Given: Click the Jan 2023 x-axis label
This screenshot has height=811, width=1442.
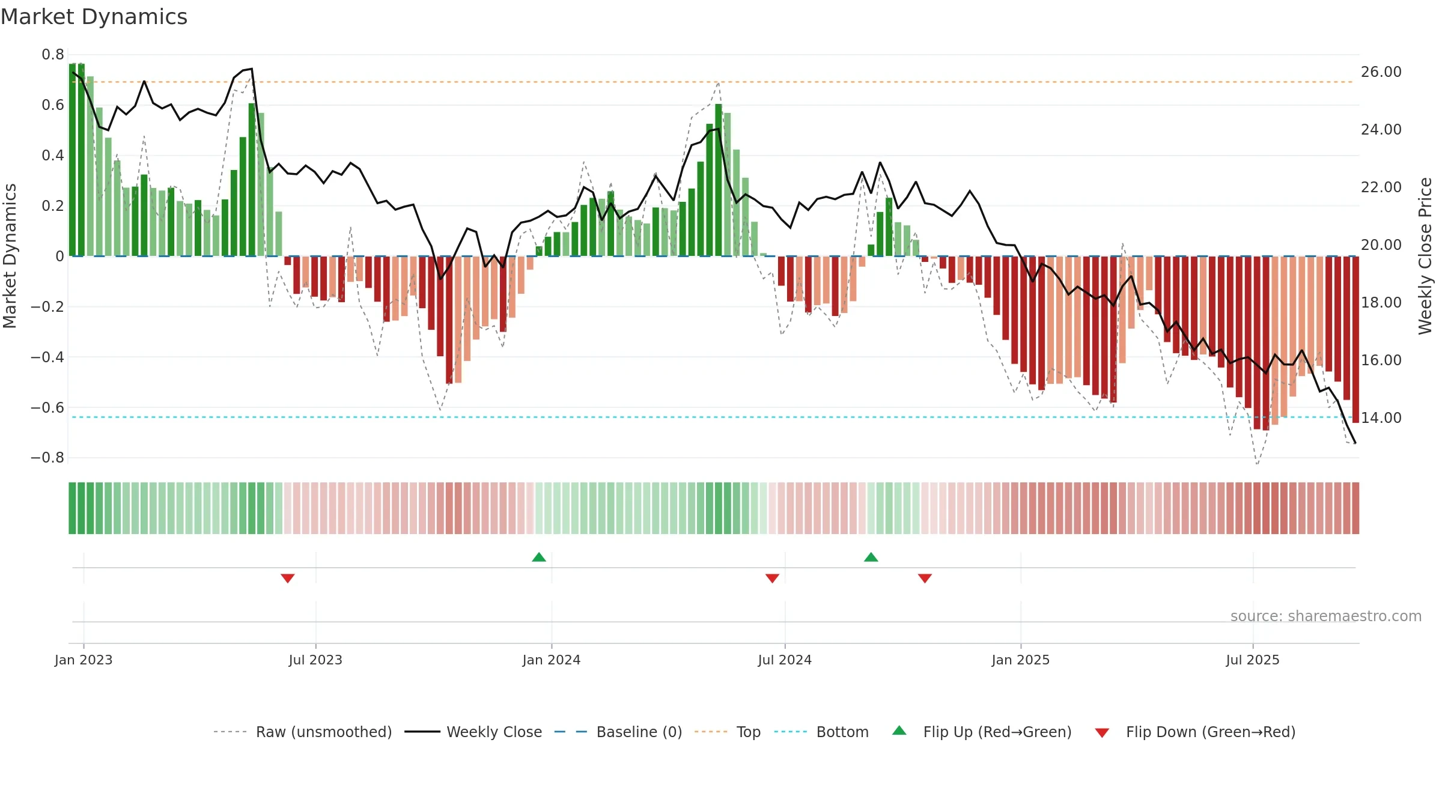Looking at the screenshot, I should (84, 660).
